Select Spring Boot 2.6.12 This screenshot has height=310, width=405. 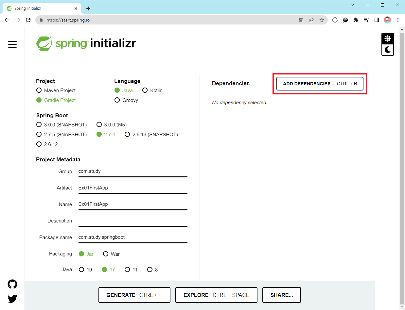[47, 144]
